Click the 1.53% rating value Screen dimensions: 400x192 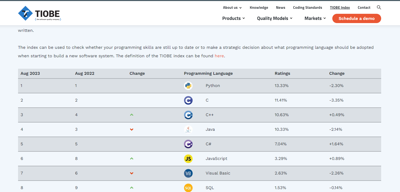coord(280,188)
